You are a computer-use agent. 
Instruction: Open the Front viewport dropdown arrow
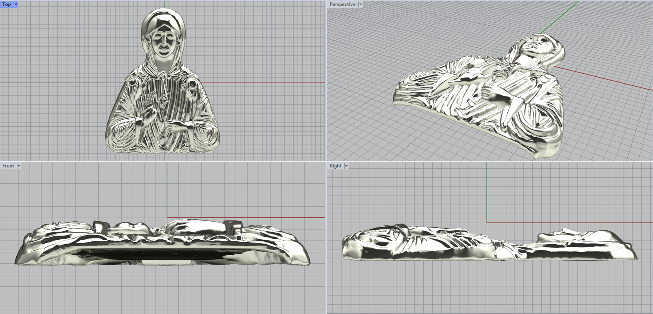pyautogui.click(x=19, y=166)
